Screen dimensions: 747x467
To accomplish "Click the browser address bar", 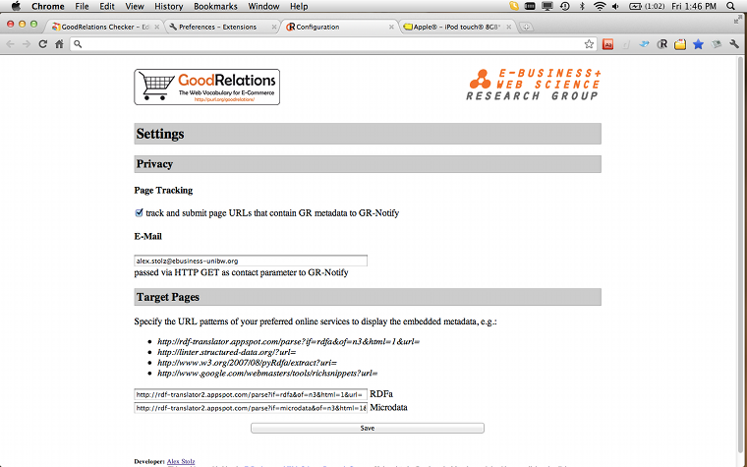I will (x=333, y=44).
